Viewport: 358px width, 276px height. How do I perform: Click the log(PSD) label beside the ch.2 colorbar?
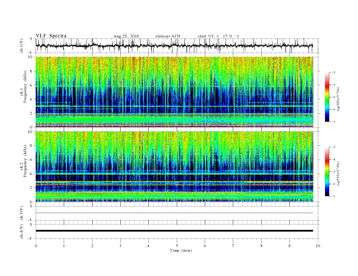(338, 173)
